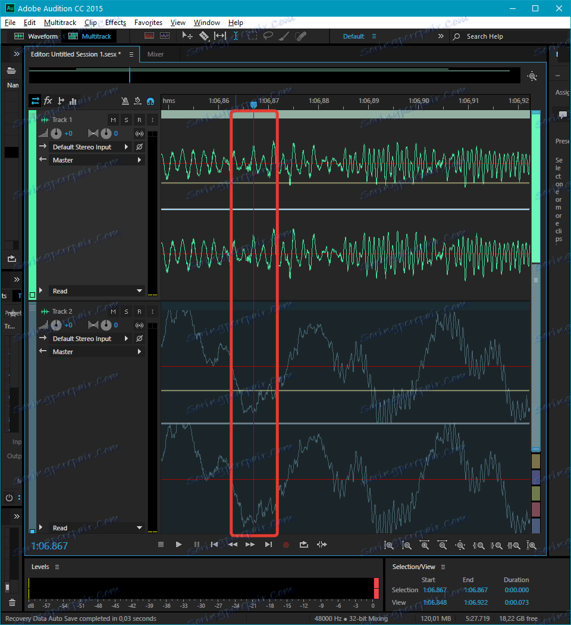This screenshot has height=625, width=571.
Task: Click the Loop Playback button
Action: click(x=304, y=544)
